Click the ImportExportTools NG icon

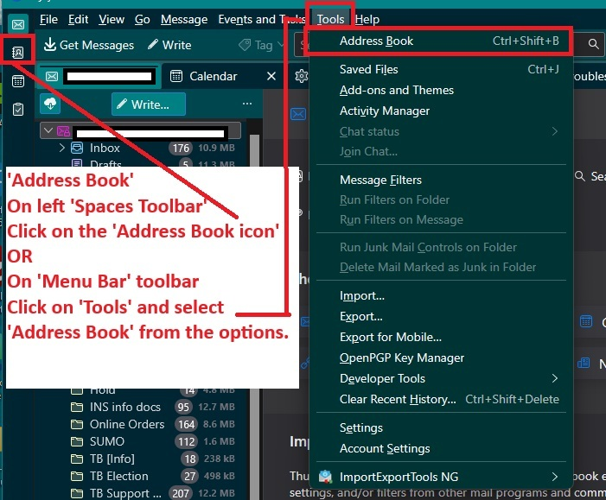[325, 477]
